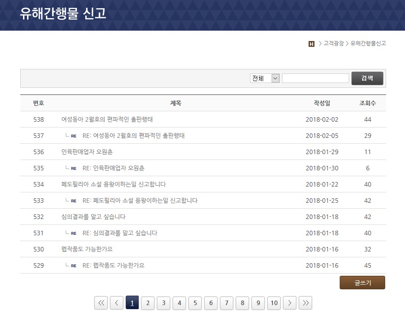
Task: Go to previous page arrow
Action: 116,303
